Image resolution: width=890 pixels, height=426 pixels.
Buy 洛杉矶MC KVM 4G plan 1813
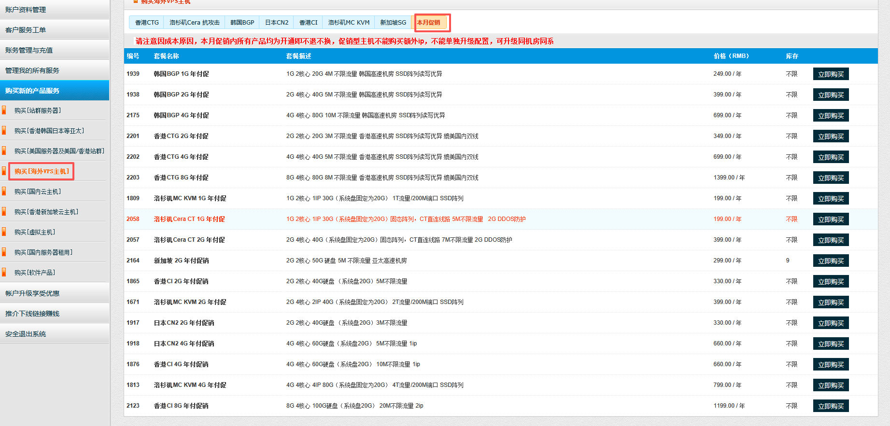coord(831,385)
